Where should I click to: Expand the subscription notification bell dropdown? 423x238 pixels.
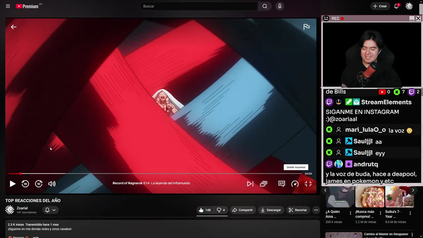click(50, 210)
